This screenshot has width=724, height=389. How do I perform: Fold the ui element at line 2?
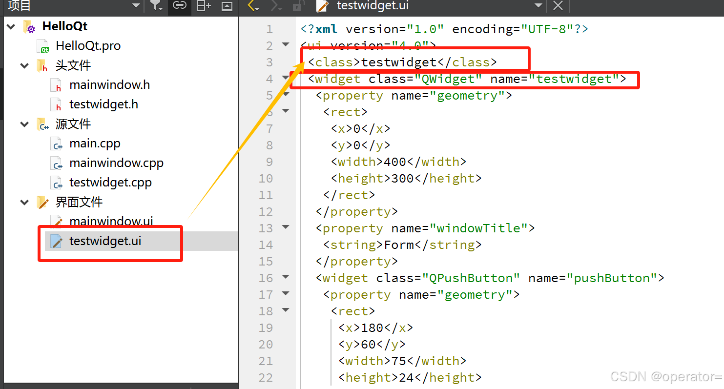click(286, 45)
